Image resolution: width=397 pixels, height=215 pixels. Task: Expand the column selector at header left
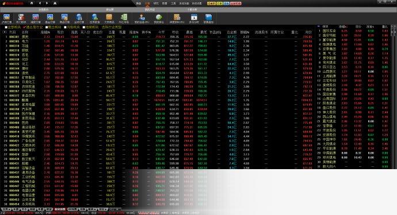(4, 32)
